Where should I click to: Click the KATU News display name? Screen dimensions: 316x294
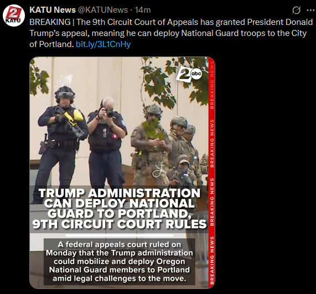click(53, 9)
